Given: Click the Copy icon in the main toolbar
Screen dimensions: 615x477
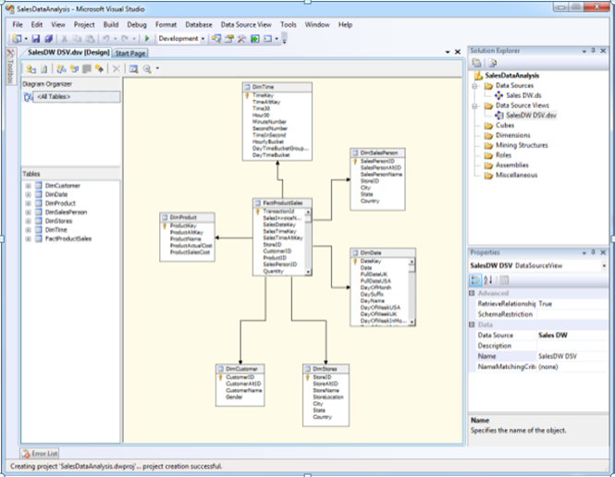Looking at the screenshot, I should coord(78,39).
